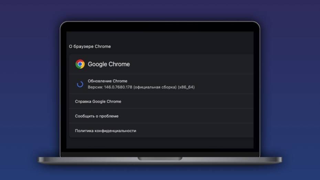
Task: Open Политика конфиденциальности link
Action: [161, 131]
